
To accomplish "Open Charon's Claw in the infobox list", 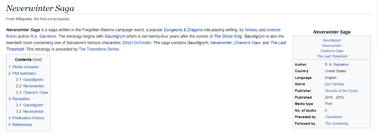I will (x=332, y=51).
